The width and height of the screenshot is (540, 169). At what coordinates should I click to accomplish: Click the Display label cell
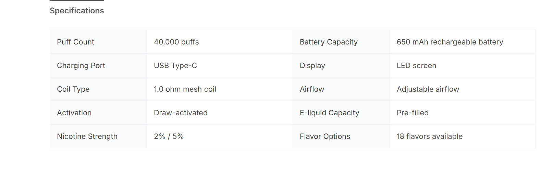coord(312,66)
